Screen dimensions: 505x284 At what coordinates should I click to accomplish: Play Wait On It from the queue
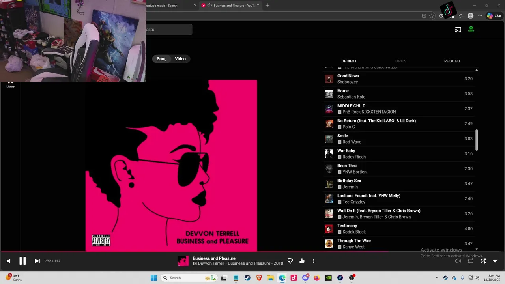(398, 214)
